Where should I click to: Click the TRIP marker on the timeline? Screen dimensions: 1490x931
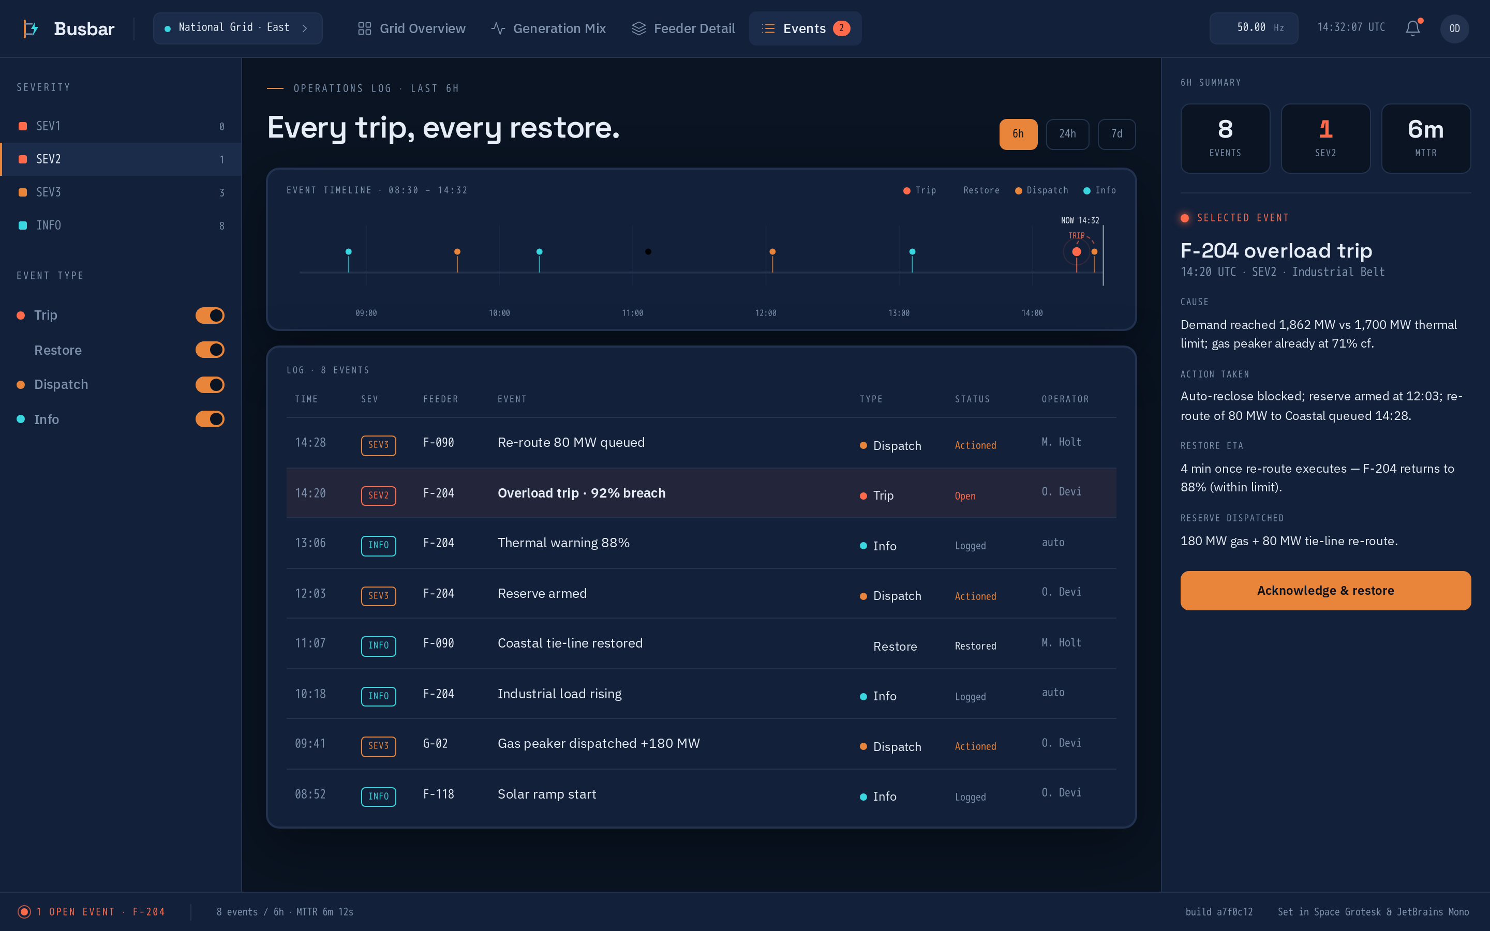point(1076,252)
